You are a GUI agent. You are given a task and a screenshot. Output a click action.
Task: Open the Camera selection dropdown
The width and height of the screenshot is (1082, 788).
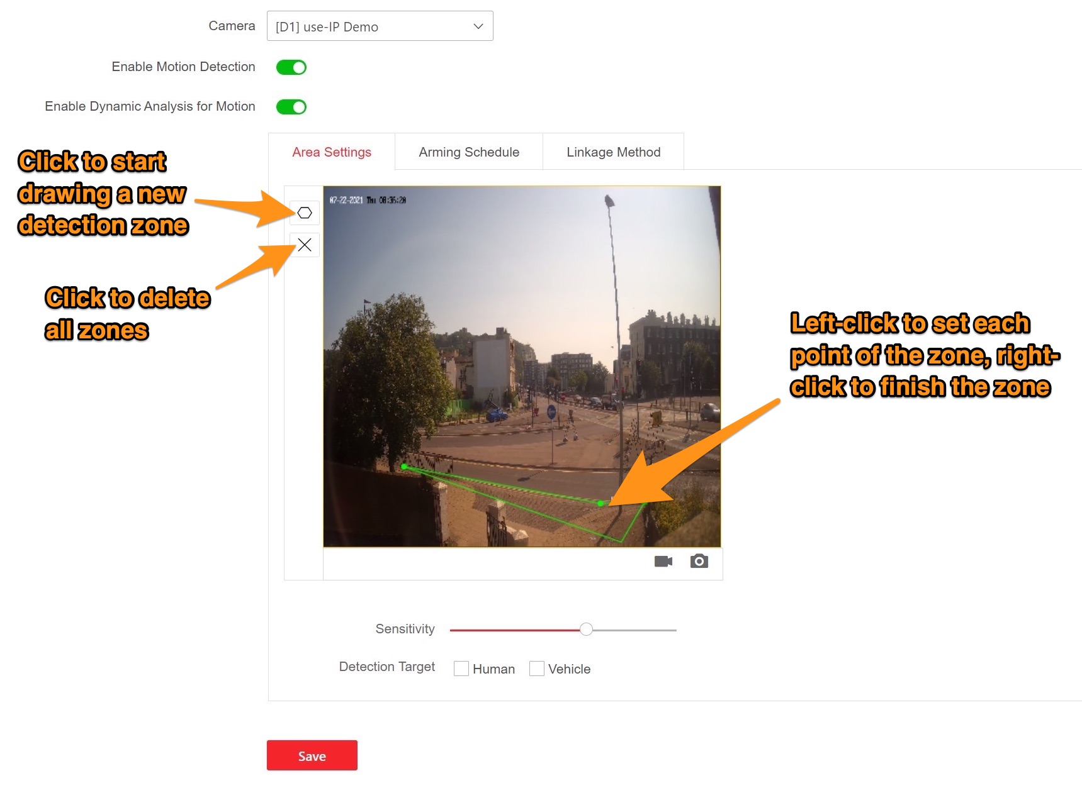click(380, 26)
